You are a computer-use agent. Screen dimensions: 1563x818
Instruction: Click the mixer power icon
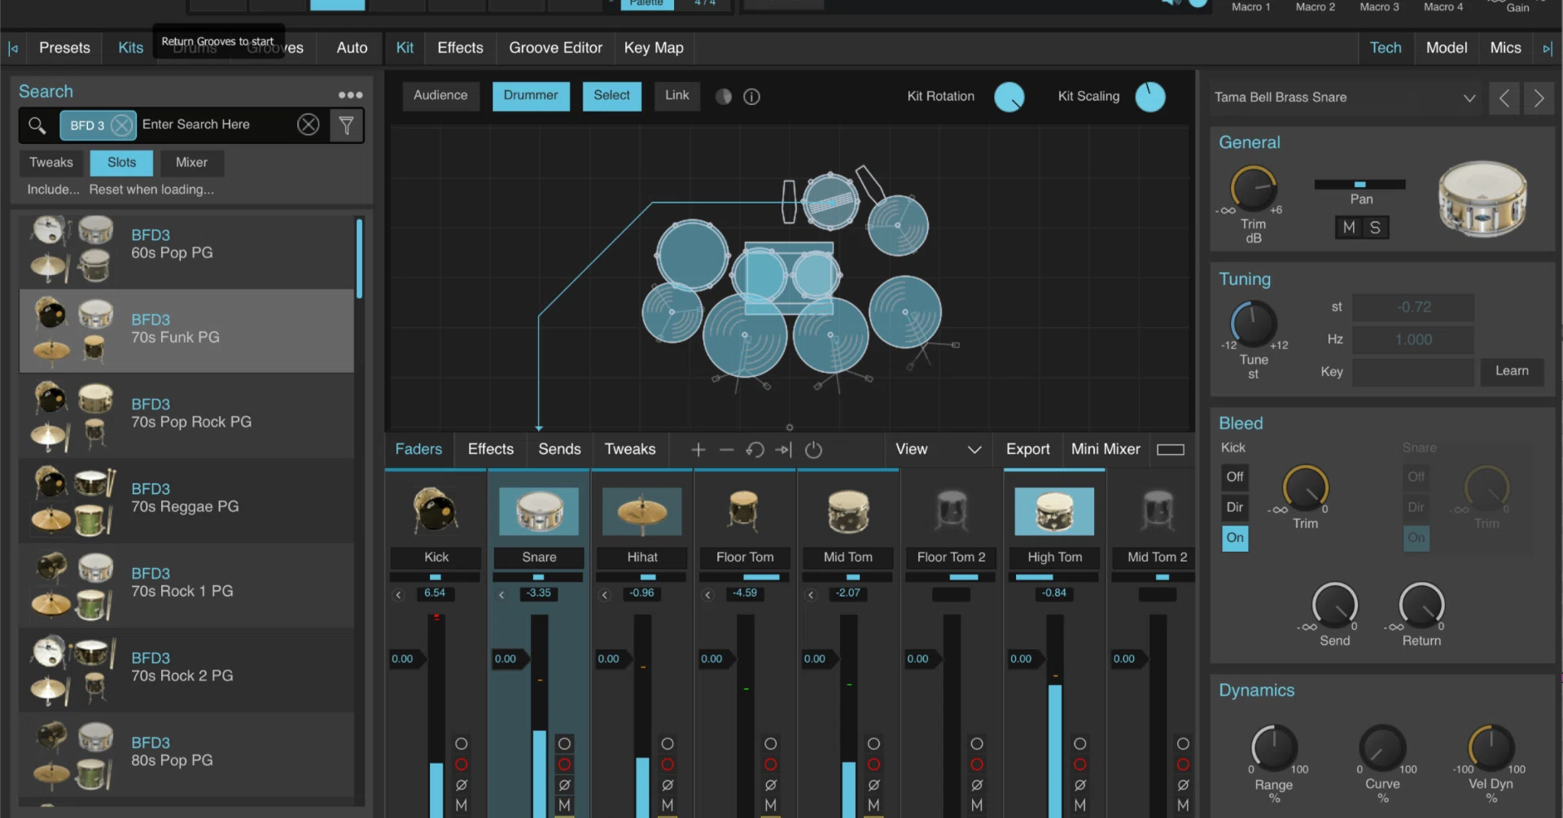click(813, 449)
